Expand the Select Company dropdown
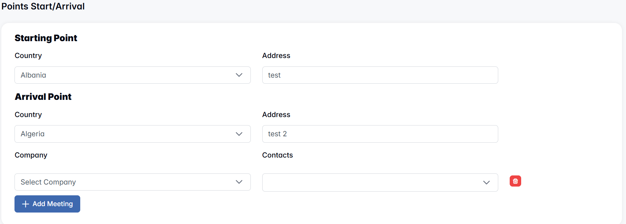The width and height of the screenshot is (626, 224). (x=128, y=182)
